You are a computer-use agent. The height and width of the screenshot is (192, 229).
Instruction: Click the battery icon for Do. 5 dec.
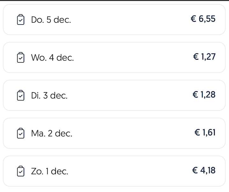click(x=21, y=19)
